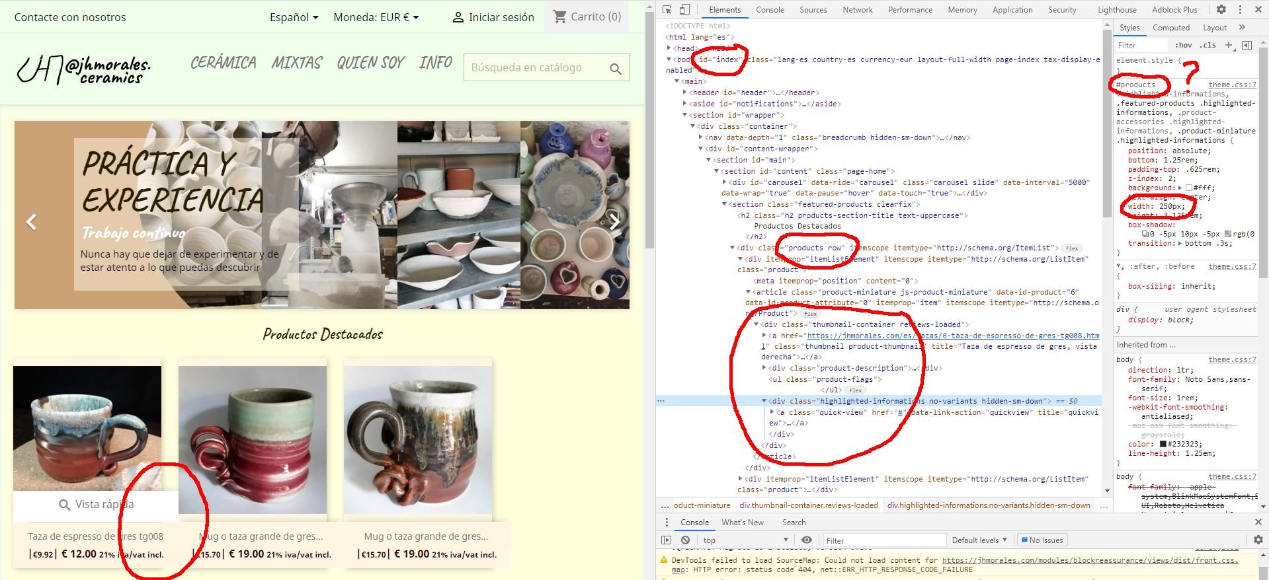Click the magnifier icon in catalog search box
The image size is (1269, 580).
click(x=616, y=69)
